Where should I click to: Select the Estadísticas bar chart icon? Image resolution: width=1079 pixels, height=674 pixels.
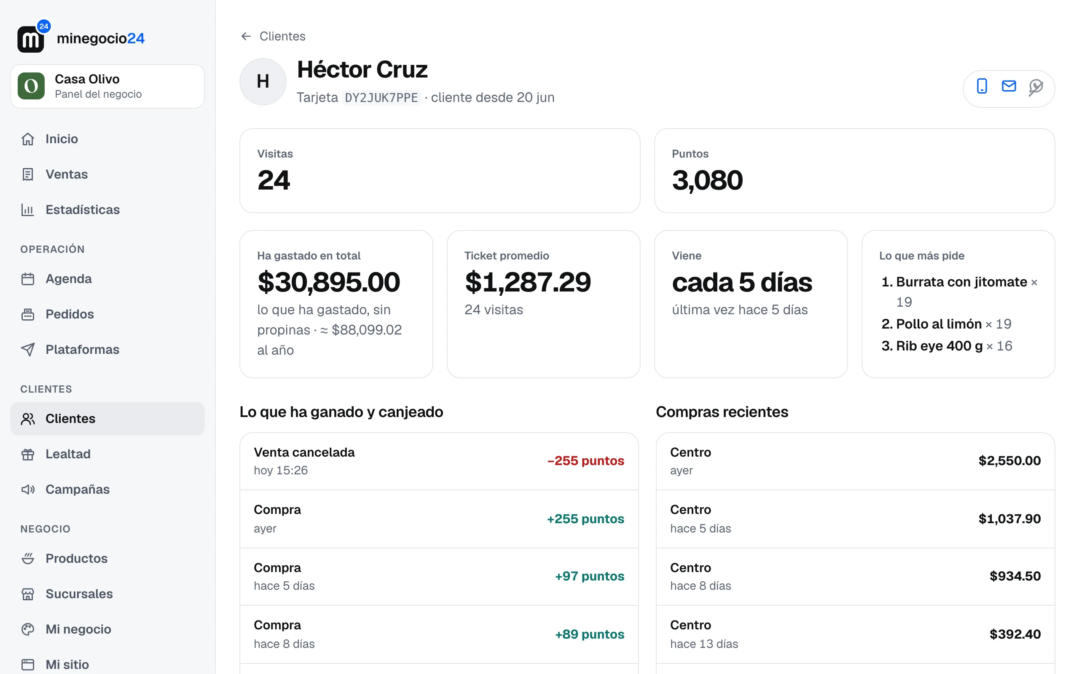click(x=28, y=209)
